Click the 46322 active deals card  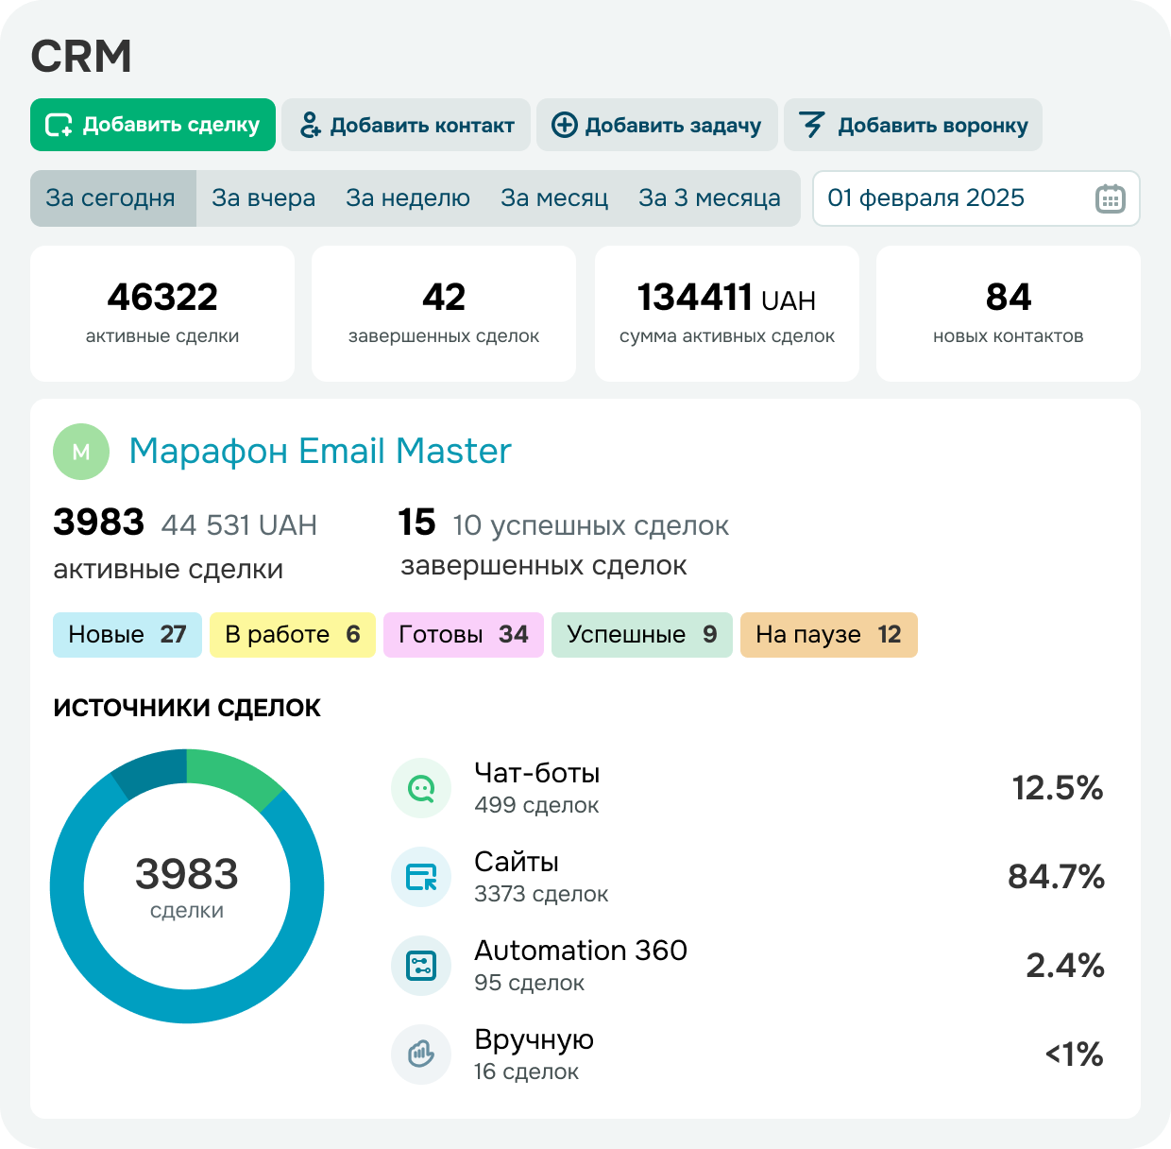[x=162, y=313]
